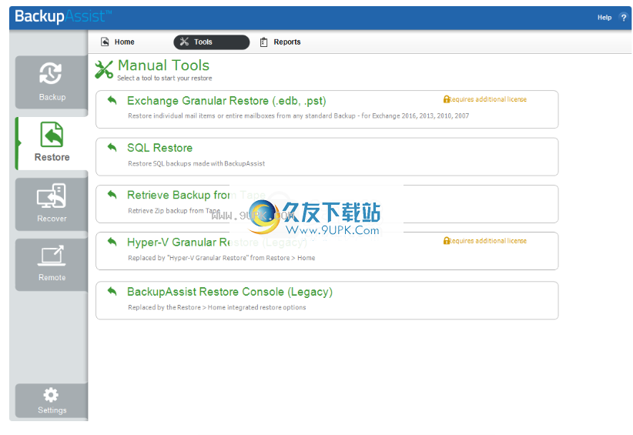This screenshot has height=435, width=633.
Task: Switch to the Reports tab
Action: (x=280, y=42)
